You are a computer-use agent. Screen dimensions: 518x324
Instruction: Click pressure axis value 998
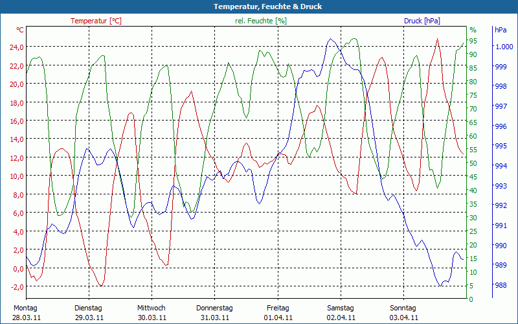[x=501, y=87]
